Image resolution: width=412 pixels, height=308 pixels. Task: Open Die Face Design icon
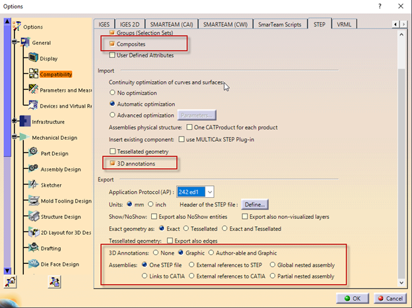pos(33,264)
